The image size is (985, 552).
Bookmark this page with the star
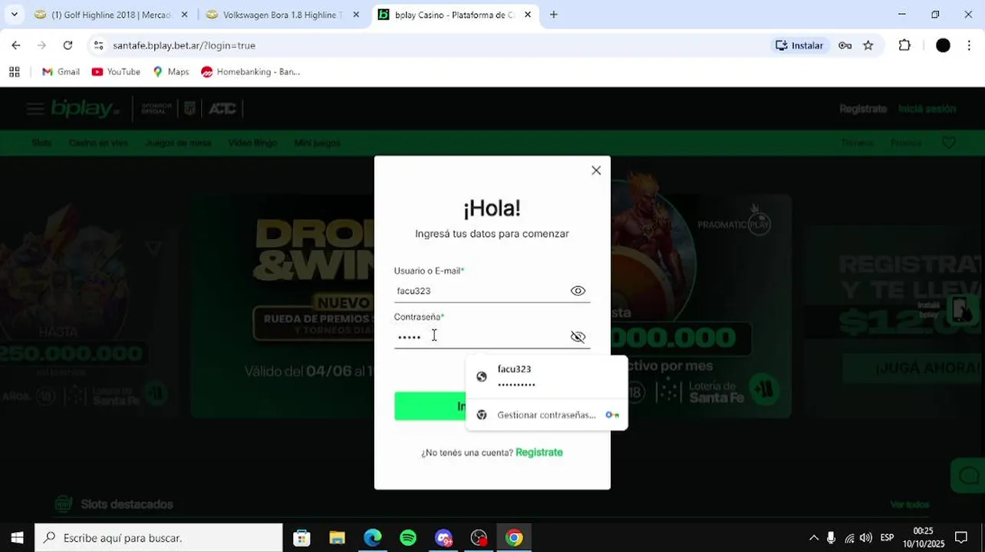coord(868,45)
